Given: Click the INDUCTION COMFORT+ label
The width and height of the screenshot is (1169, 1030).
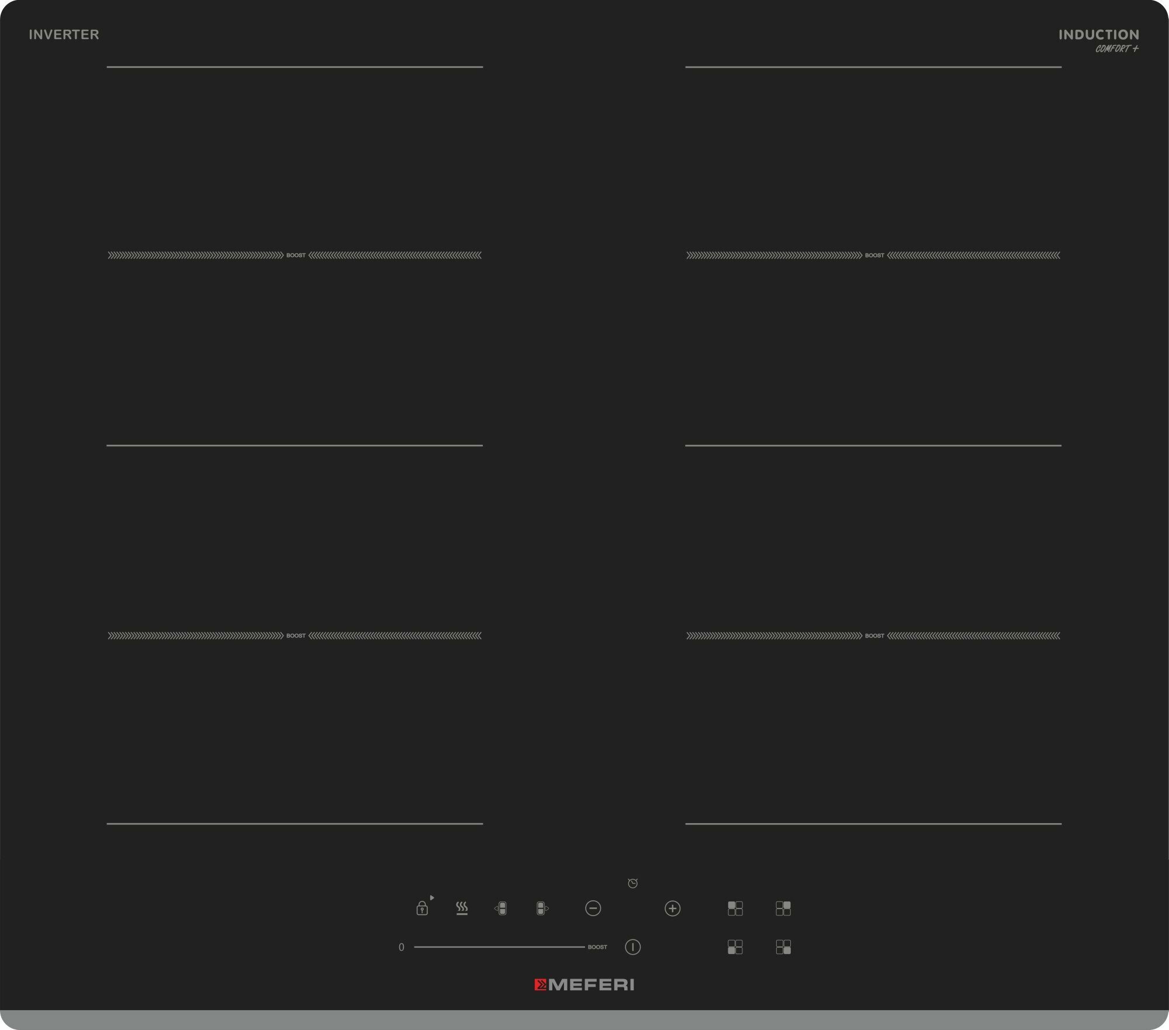Looking at the screenshot, I should 1098,40.
